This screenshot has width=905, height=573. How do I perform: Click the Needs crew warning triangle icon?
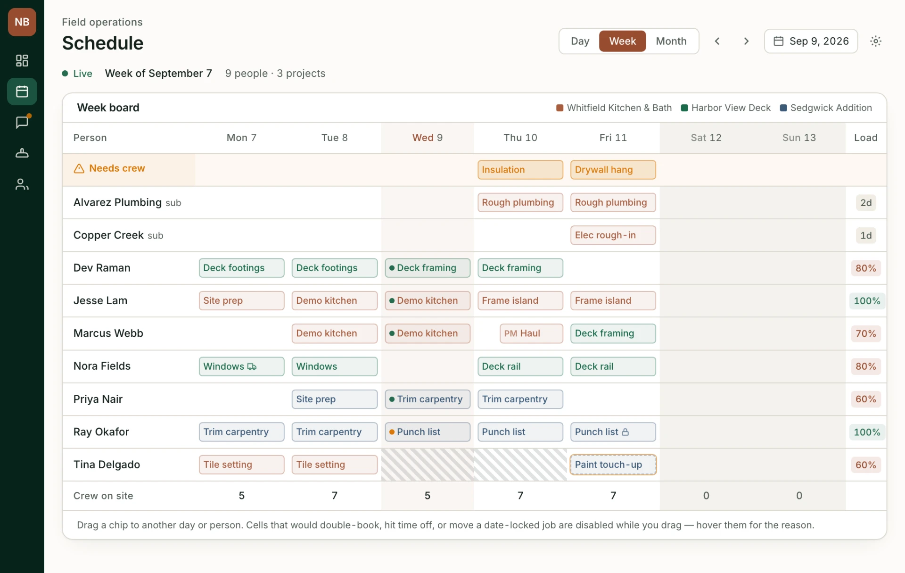point(79,168)
